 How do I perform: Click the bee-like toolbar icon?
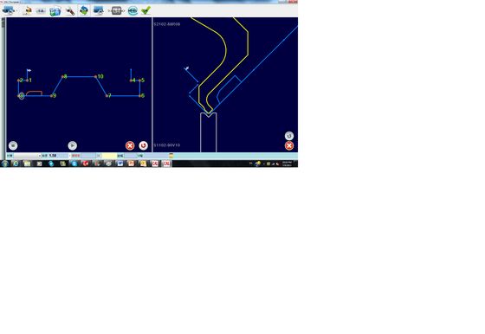(x=28, y=10)
